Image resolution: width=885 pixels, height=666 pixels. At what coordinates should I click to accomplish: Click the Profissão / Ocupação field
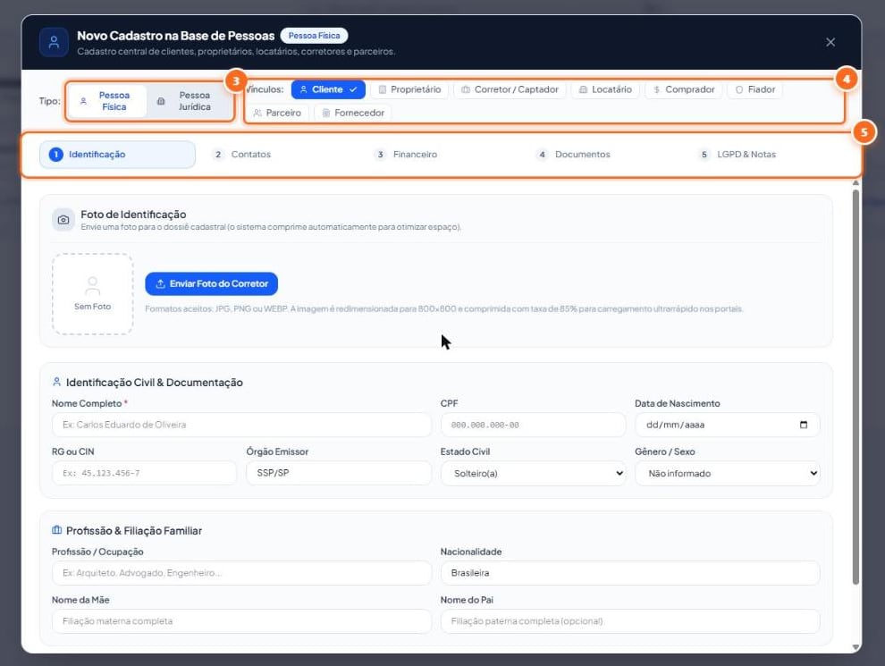click(x=241, y=573)
